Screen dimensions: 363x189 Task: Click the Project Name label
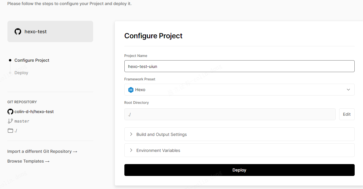136,56
